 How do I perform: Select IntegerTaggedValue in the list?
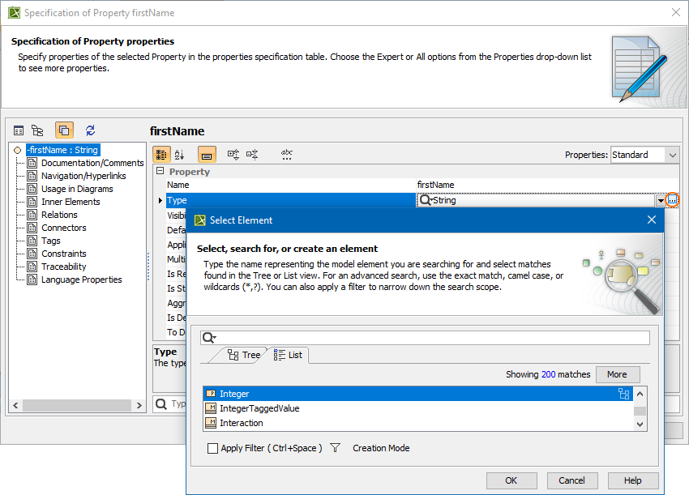click(417, 408)
